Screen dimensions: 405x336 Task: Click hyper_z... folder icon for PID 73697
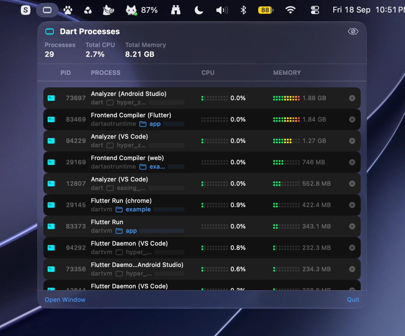coord(110,103)
